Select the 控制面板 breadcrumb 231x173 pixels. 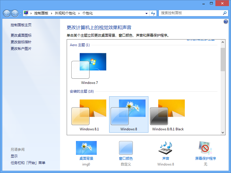pos(41,13)
